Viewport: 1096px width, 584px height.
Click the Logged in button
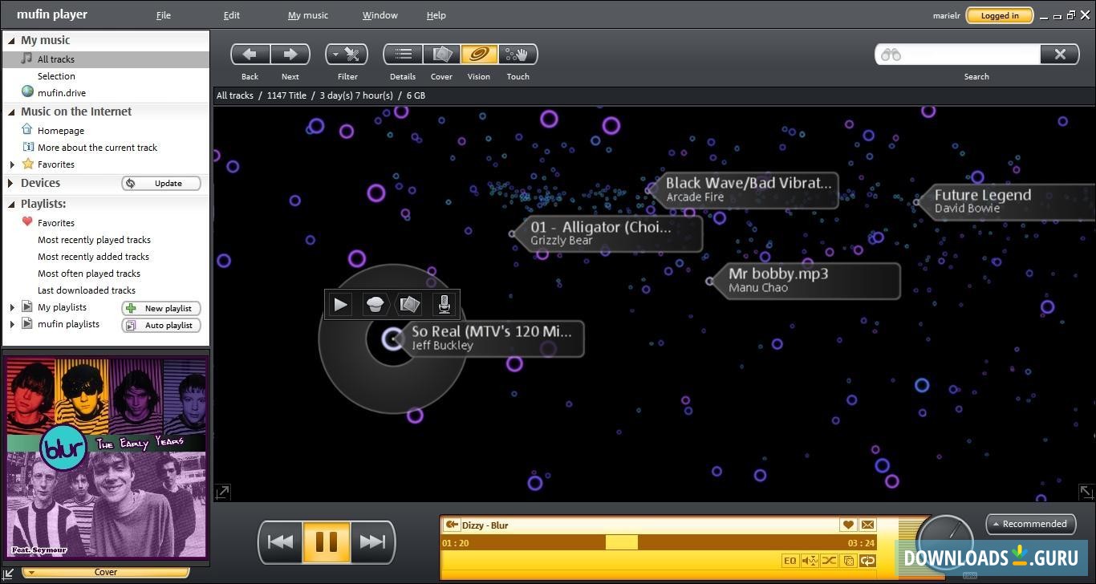999,15
